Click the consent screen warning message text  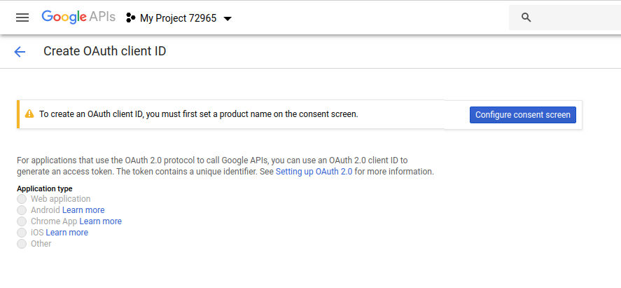pyautogui.click(x=198, y=114)
